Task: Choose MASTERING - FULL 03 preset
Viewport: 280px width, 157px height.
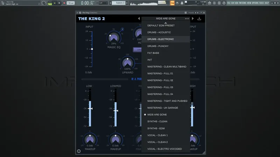Action: (x=166, y=87)
